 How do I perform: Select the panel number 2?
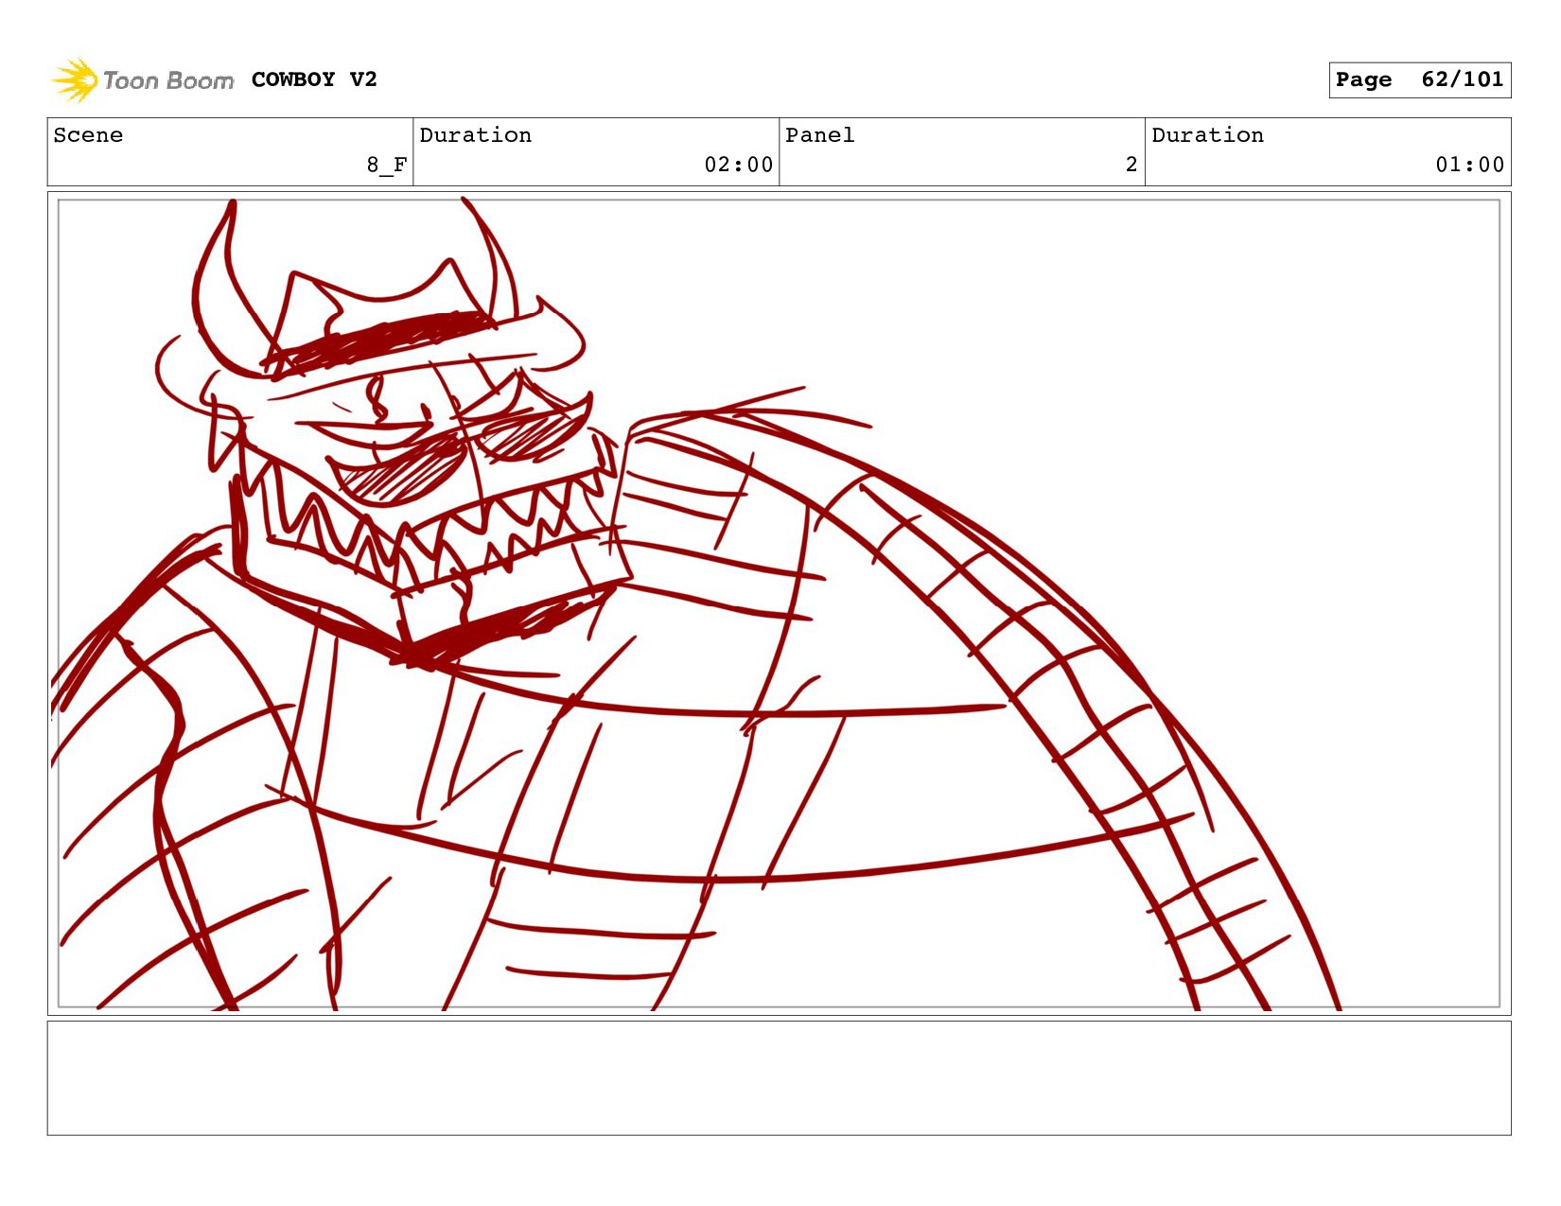tap(1131, 165)
